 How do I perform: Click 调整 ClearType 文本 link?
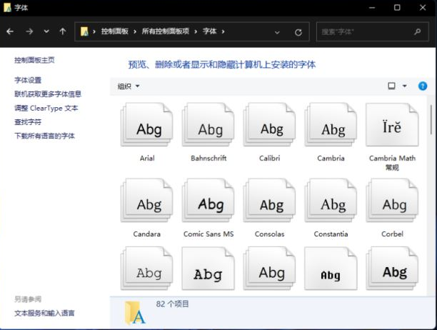pyautogui.click(x=46, y=108)
